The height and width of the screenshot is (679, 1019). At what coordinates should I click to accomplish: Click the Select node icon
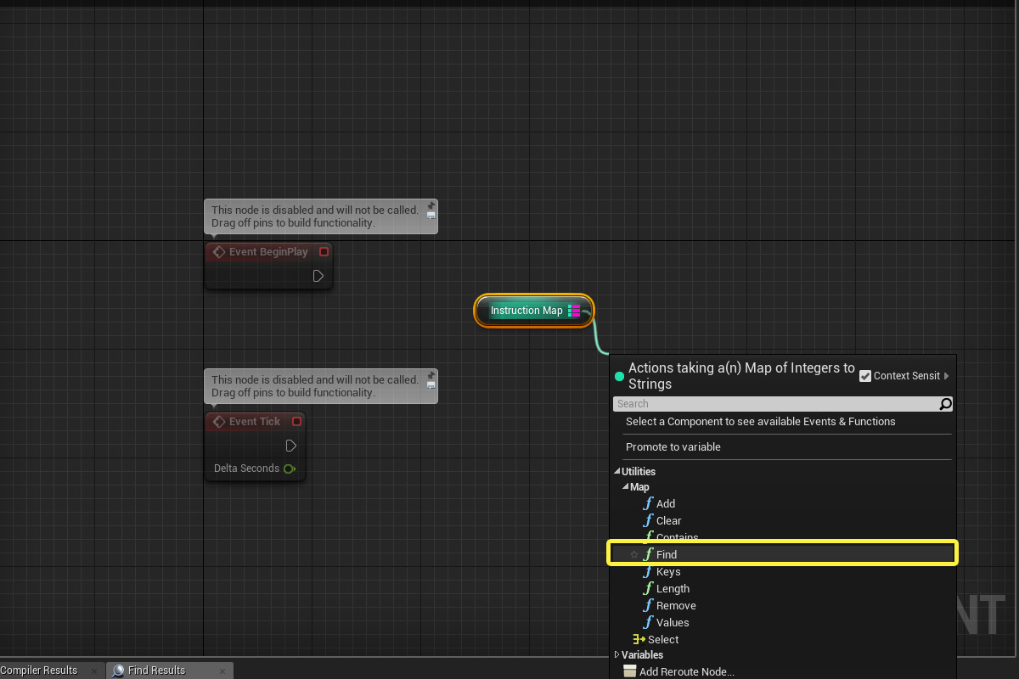(639, 639)
